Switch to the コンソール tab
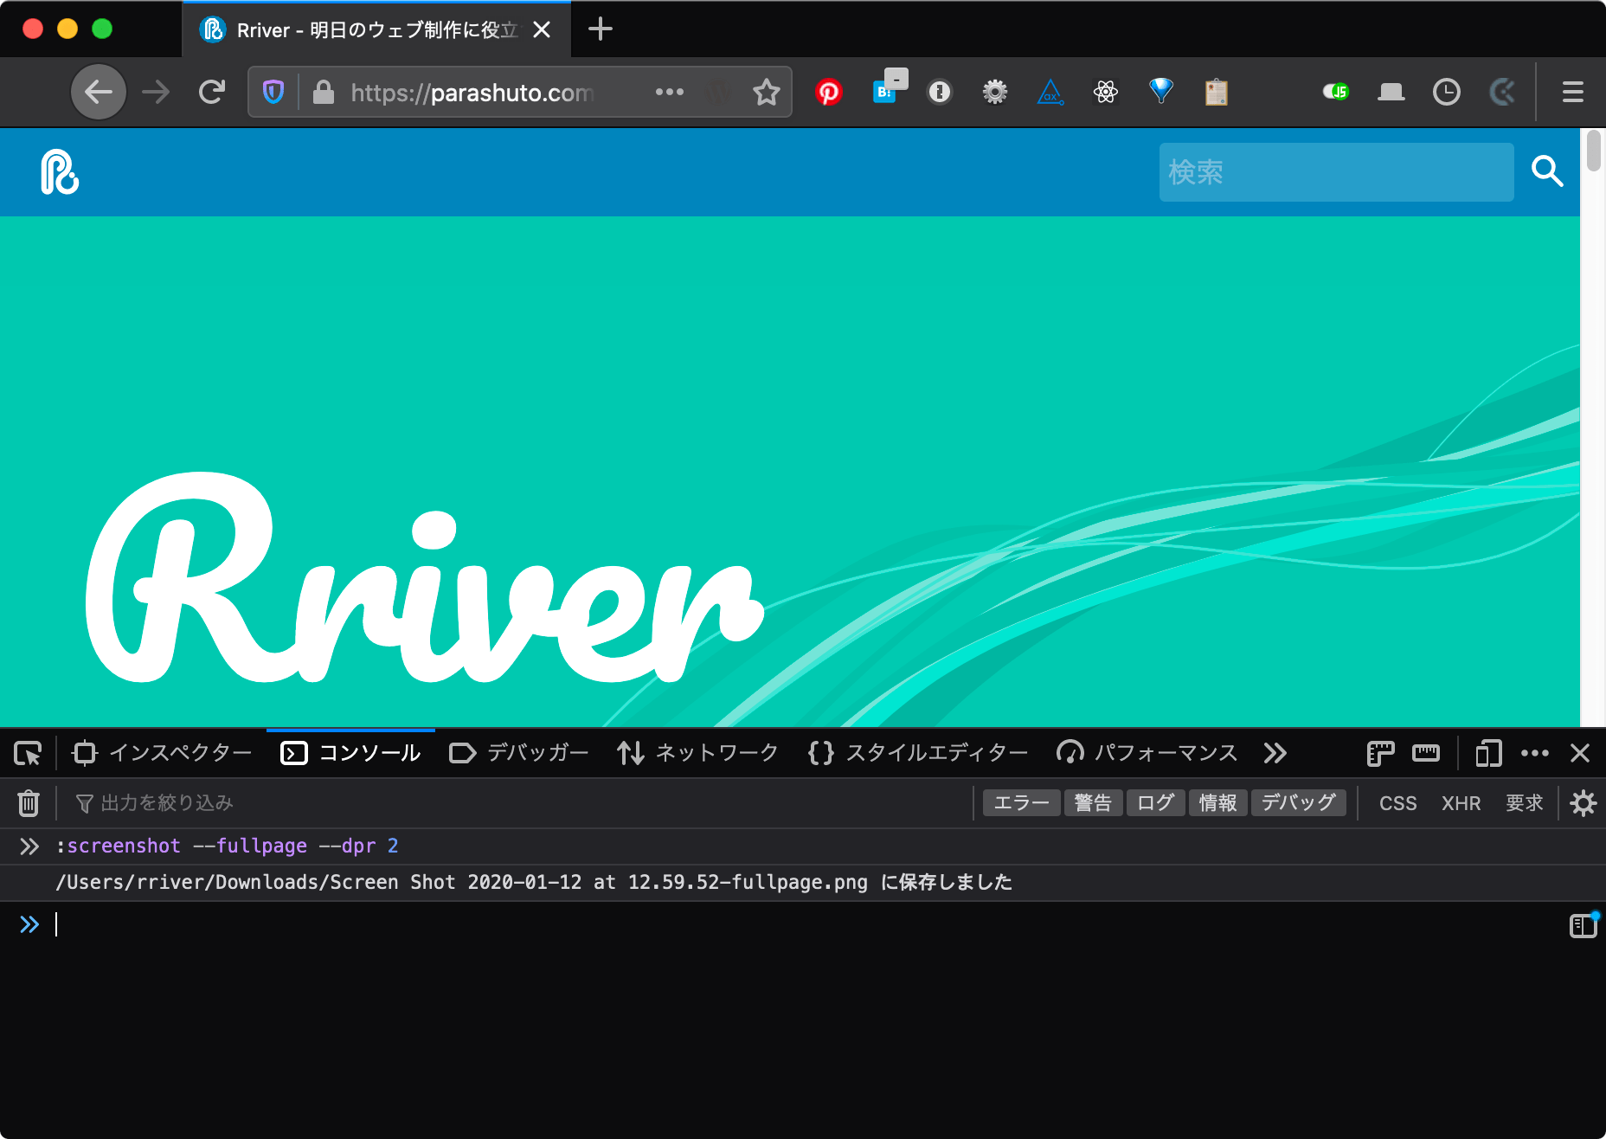 pyautogui.click(x=351, y=753)
